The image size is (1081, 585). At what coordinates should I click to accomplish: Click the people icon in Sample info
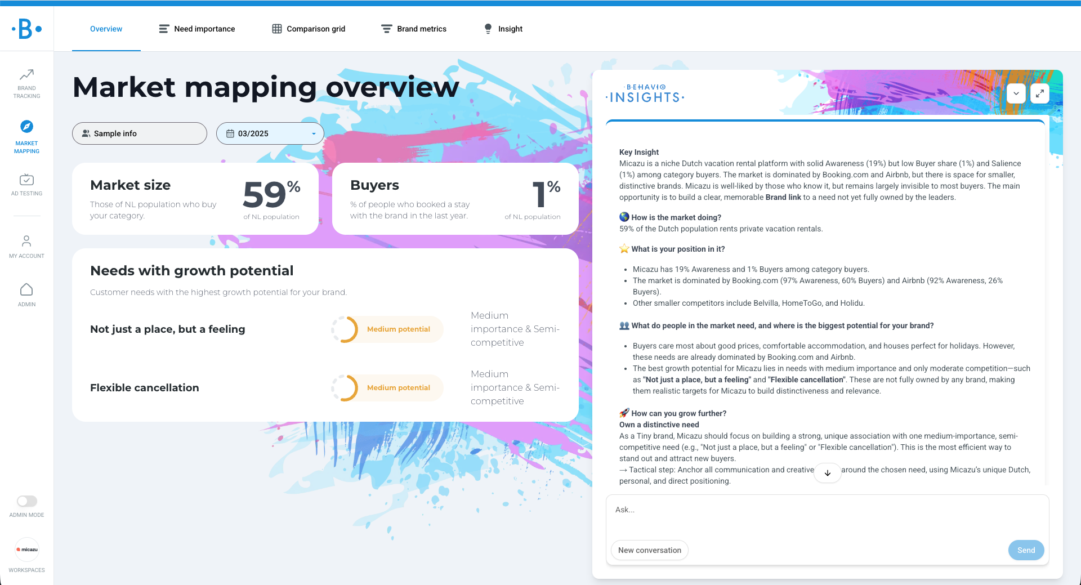[x=86, y=133]
